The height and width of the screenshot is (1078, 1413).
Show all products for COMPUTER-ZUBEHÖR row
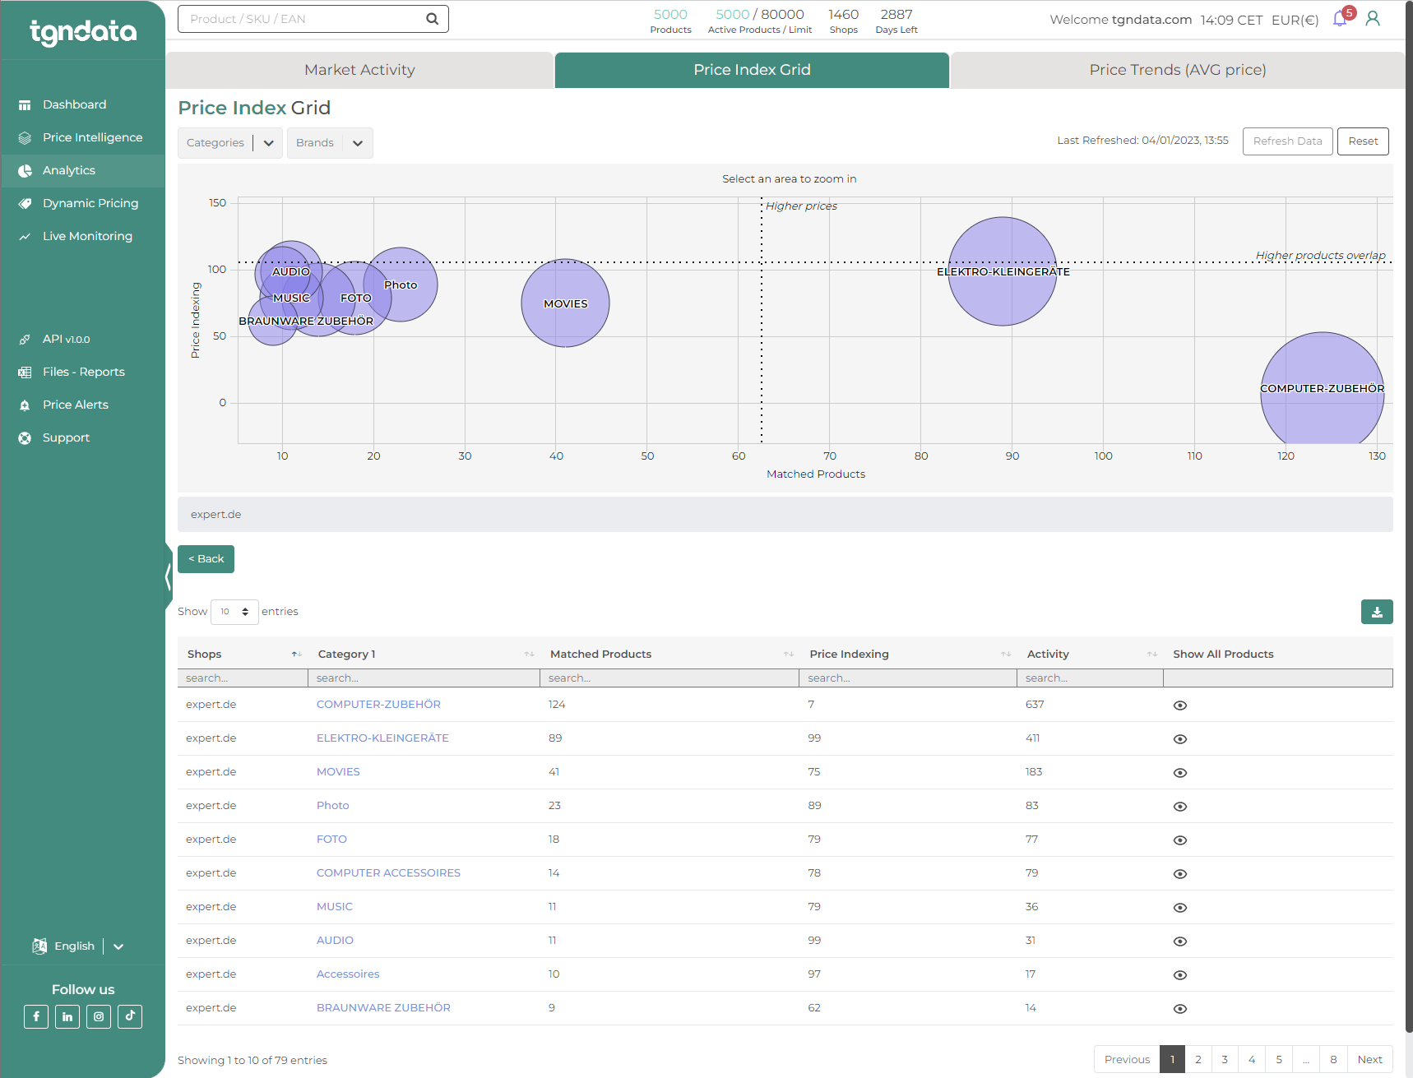pyautogui.click(x=1180, y=706)
